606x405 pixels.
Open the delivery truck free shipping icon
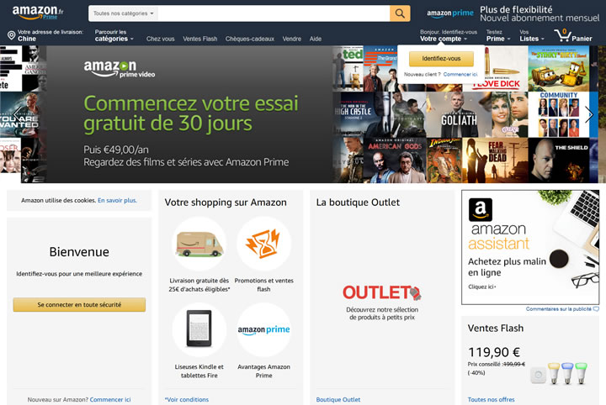point(199,245)
